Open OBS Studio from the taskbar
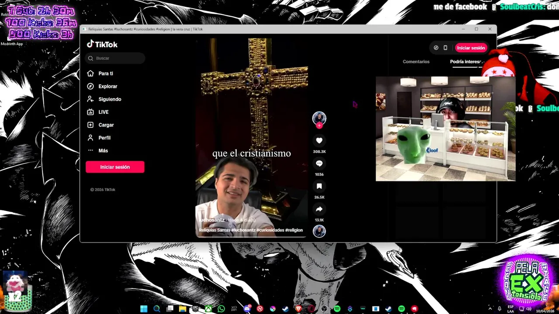The image size is (559, 314). click(324, 309)
